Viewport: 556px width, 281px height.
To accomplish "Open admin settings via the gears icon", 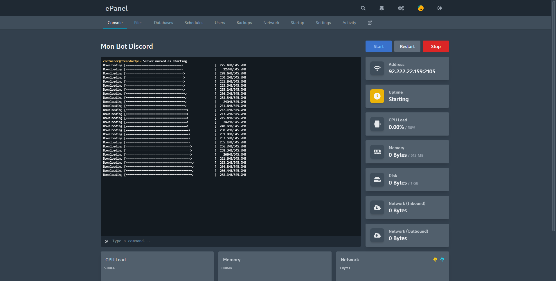I will point(401,8).
